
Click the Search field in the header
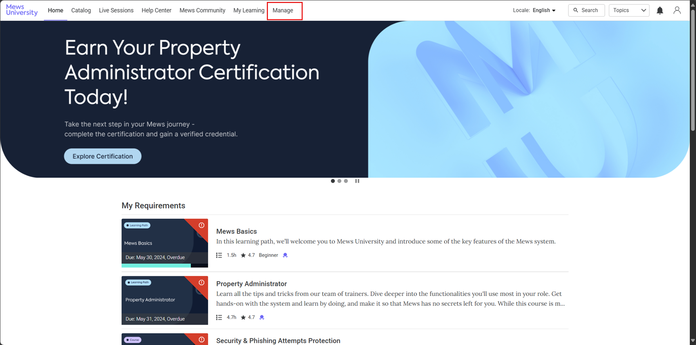(x=586, y=10)
